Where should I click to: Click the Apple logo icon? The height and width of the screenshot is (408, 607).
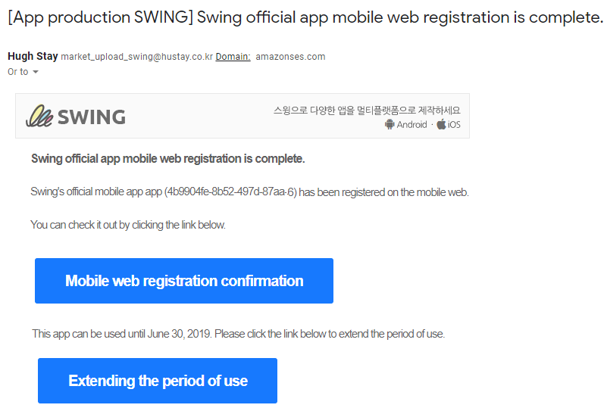coord(441,125)
